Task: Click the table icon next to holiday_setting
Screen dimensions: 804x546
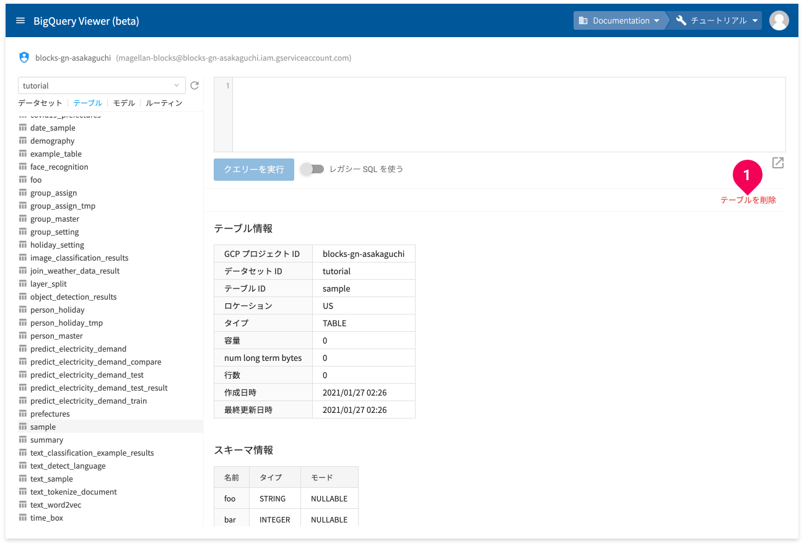Action: (23, 245)
